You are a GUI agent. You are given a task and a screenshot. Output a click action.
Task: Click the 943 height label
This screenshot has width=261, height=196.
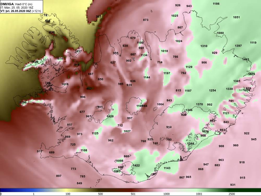pyautogui.click(x=189, y=6)
